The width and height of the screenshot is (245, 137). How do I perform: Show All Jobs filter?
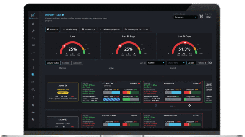click(x=191, y=63)
